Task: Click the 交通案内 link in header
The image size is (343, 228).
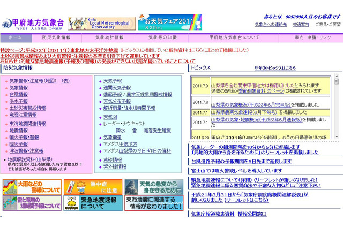Action: pos(300,25)
